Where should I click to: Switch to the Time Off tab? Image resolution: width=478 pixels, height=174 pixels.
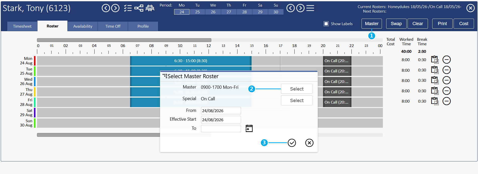click(x=113, y=26)
